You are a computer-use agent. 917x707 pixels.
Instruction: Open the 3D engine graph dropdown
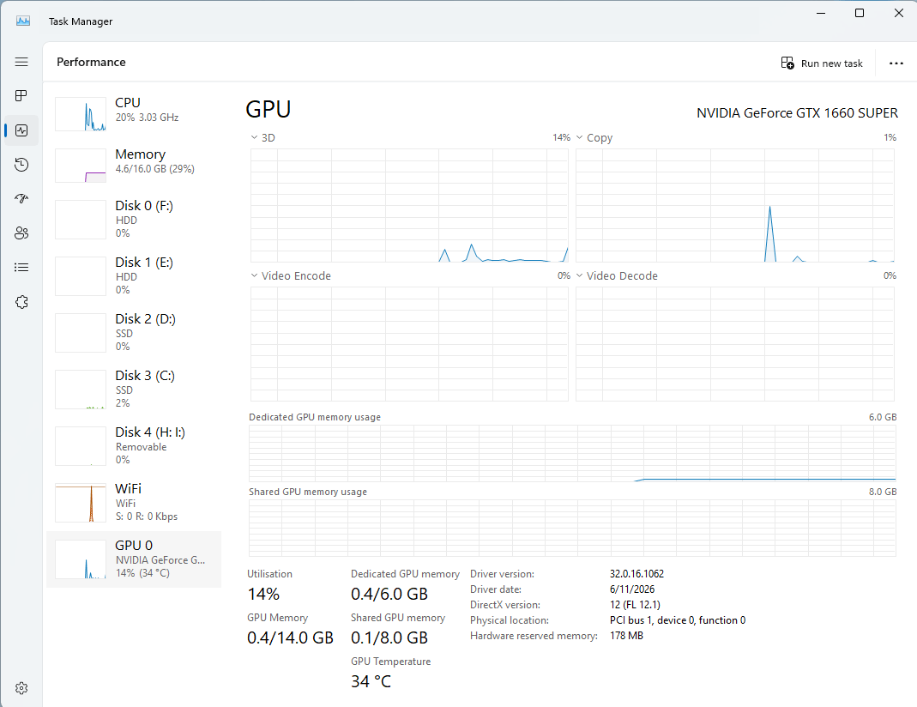pos(263,138)
